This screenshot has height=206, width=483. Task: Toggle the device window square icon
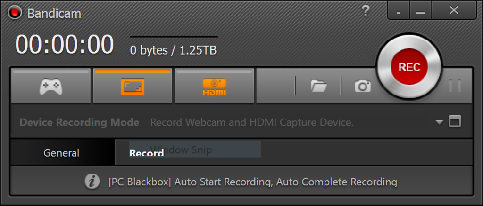click(455, 121)
